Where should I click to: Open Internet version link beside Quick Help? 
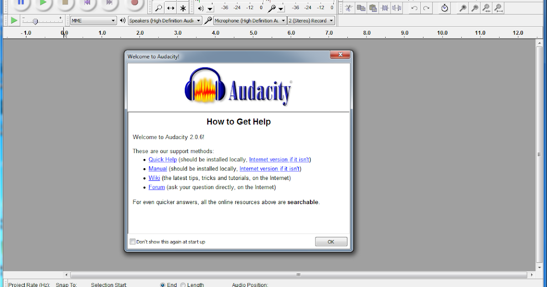pos(279,159)
